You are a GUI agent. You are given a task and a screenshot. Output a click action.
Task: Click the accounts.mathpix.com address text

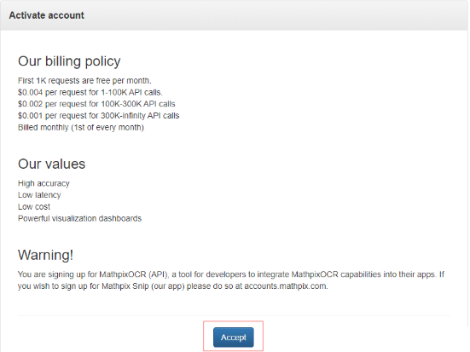point(286,286)
